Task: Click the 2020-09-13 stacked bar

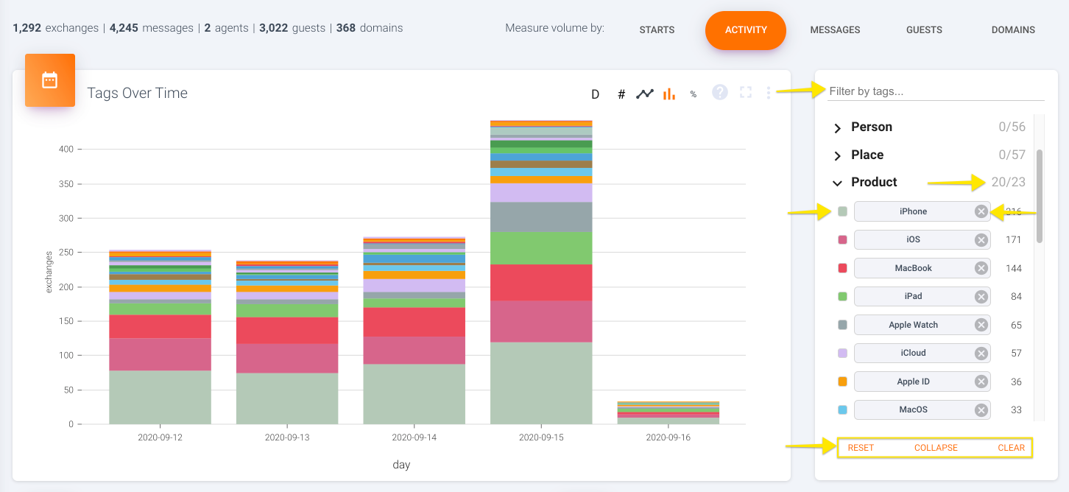Action: tap(287, 342)
